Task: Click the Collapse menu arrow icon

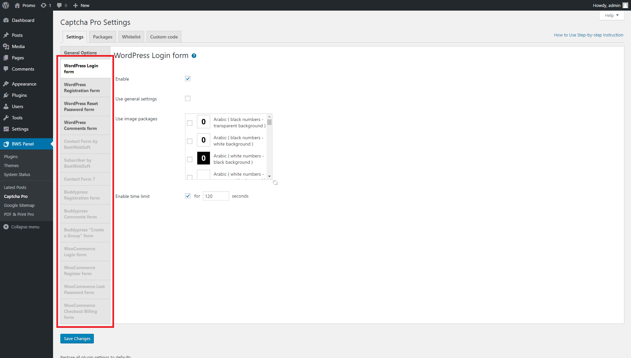Action: coord(6,227)
